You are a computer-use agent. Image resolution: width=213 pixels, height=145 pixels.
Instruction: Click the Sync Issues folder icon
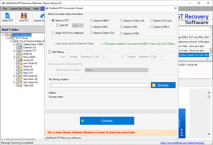click(x=21, y=82)
